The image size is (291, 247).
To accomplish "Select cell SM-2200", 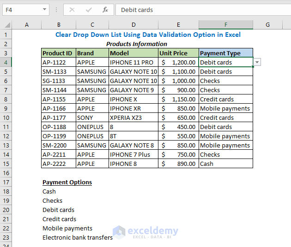I will (59, 145).
